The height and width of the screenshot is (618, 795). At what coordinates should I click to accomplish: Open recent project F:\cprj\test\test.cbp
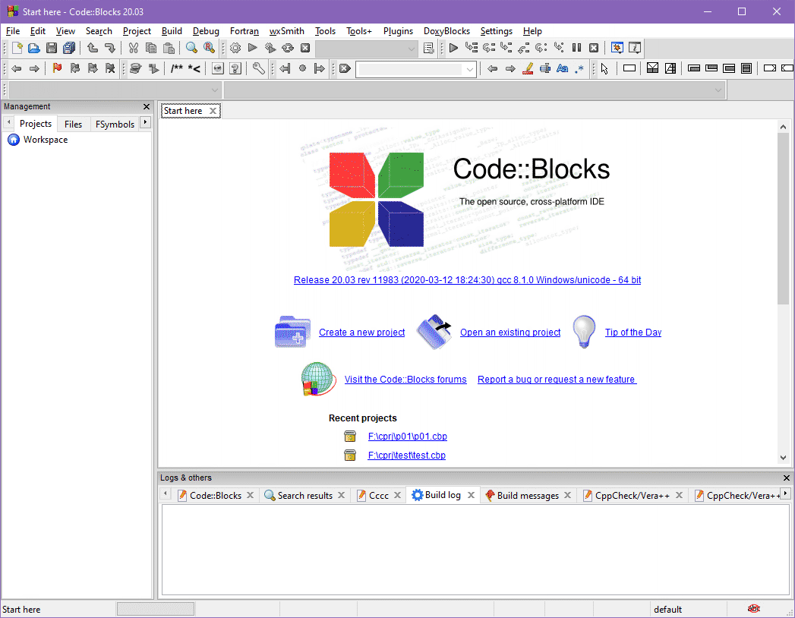[406, 456]
